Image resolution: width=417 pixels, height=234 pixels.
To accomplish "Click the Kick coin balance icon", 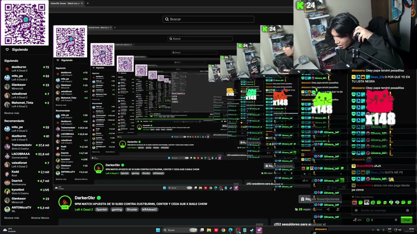I will point(368,220).
